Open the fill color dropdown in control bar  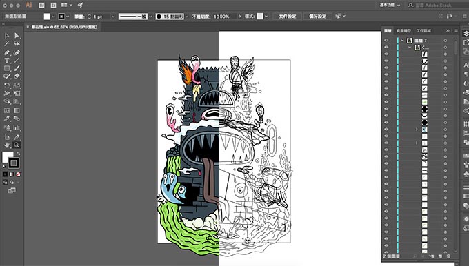coord(53,17)
